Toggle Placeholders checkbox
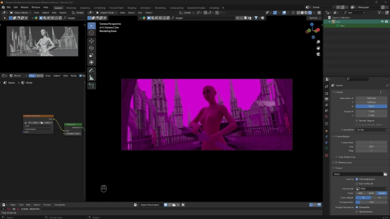Screen dimensions: 390x219 [x=357, y=212]
